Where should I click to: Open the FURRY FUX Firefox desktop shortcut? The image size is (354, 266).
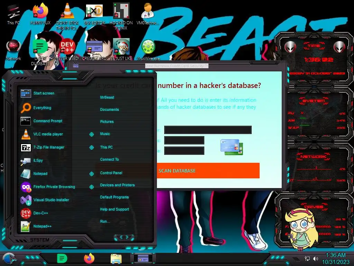(x=40, y=14)
